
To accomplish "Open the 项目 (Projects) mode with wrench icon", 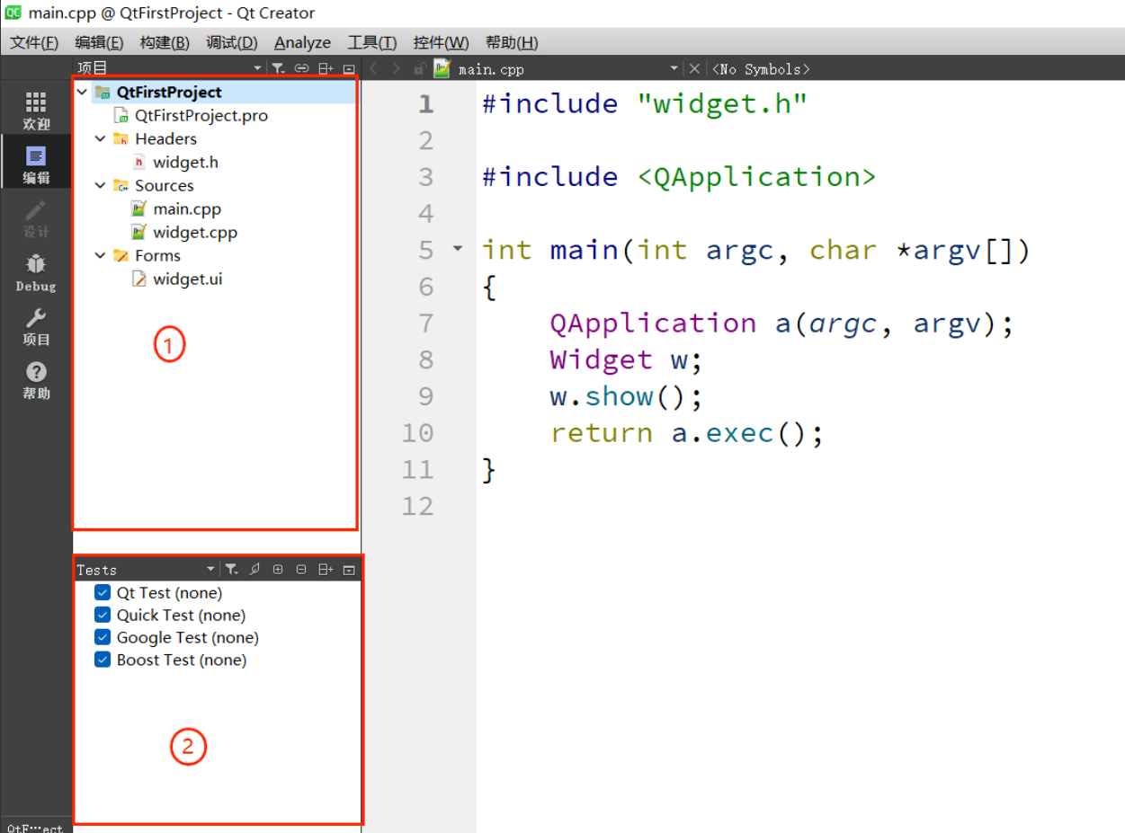I will tap(36, 326).
